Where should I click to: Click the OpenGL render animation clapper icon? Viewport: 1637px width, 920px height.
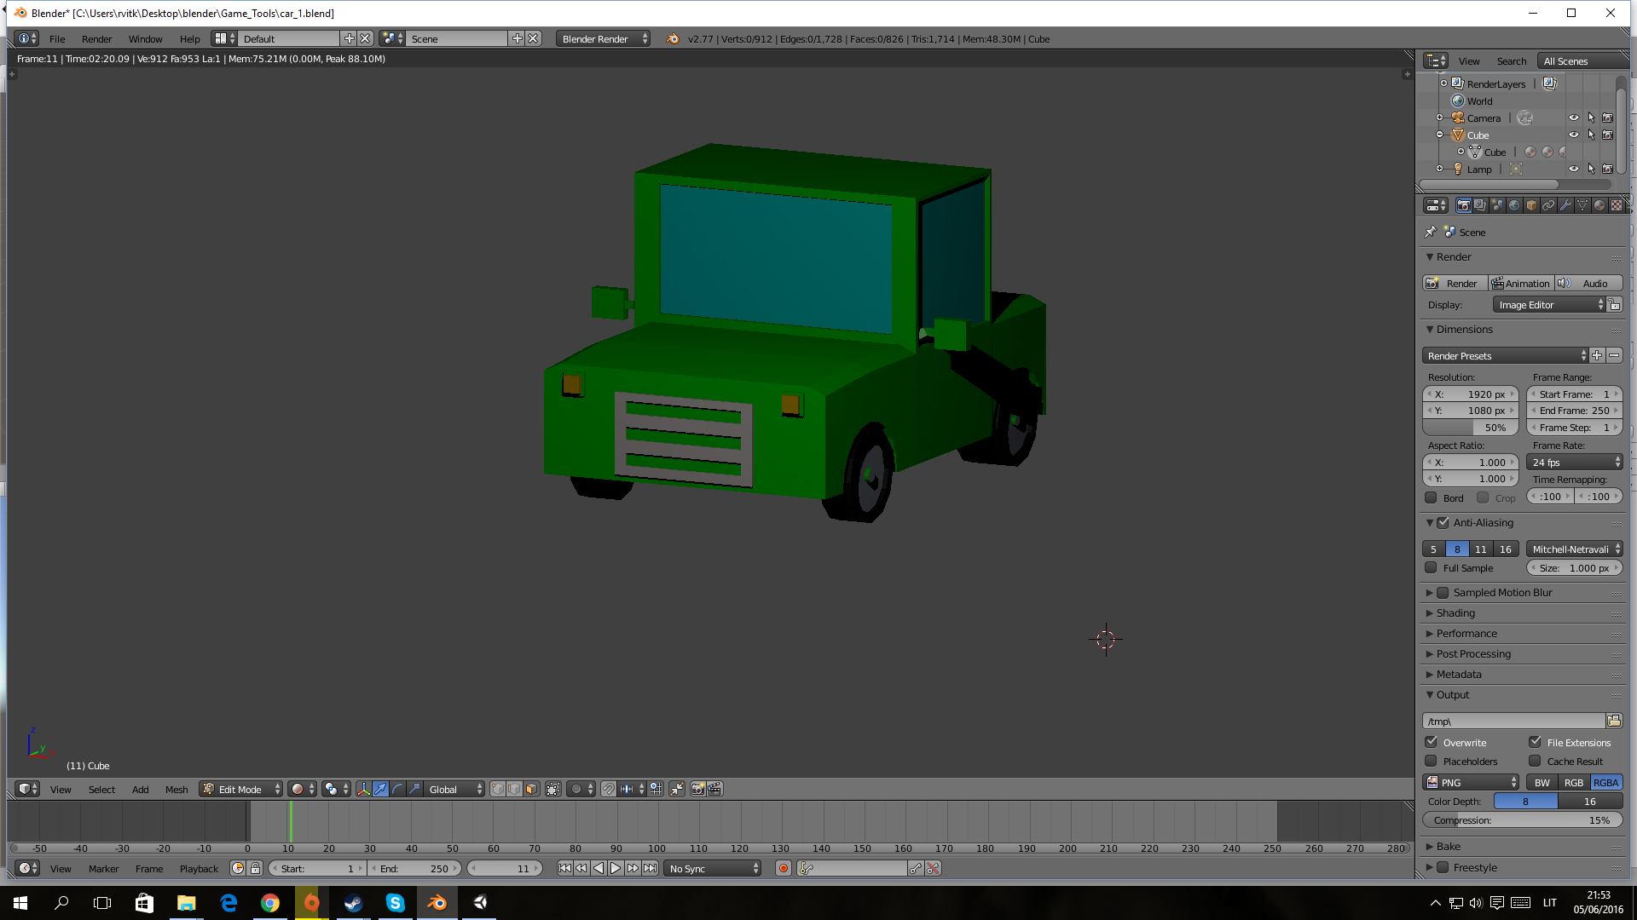714,789
